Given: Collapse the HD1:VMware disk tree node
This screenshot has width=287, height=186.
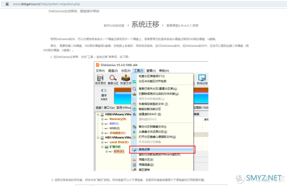Looking at the screenshot, I should [x=98, y=138].
